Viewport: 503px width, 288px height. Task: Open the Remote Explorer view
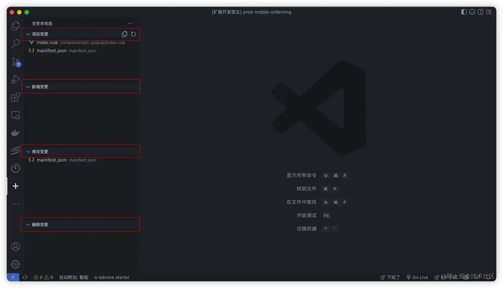(x=15, y=115)
